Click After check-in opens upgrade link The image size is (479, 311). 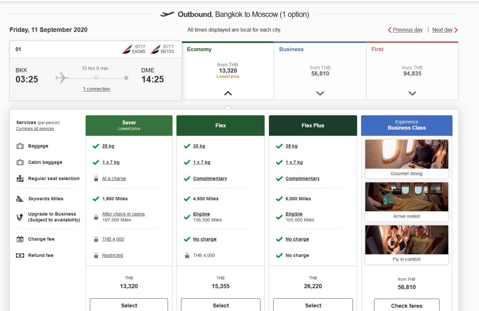(x=123, y=214)
